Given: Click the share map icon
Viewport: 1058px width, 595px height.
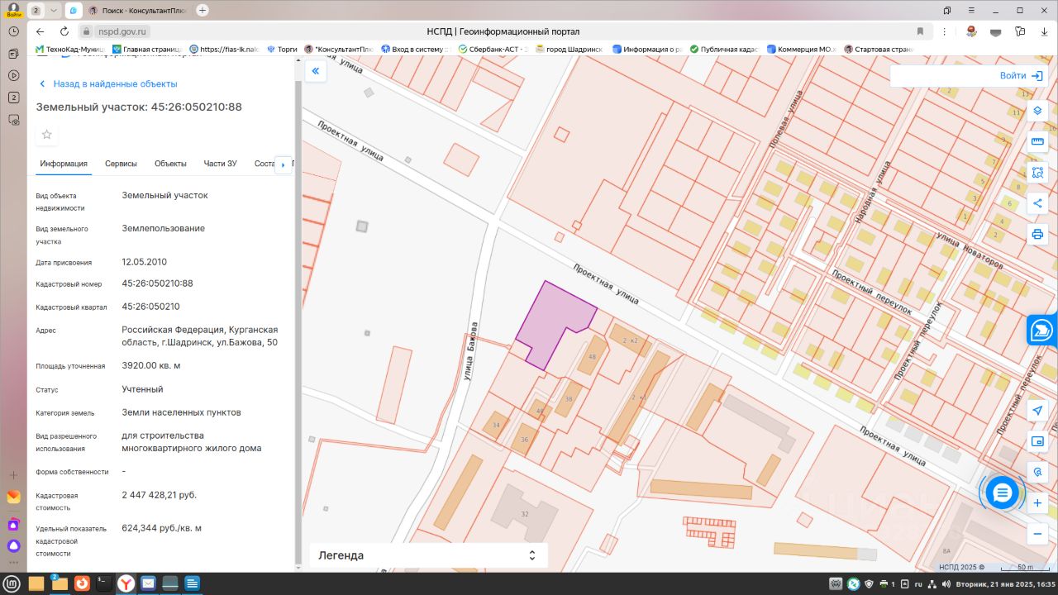Looking at the screenshot, I should pos(1037,203).
